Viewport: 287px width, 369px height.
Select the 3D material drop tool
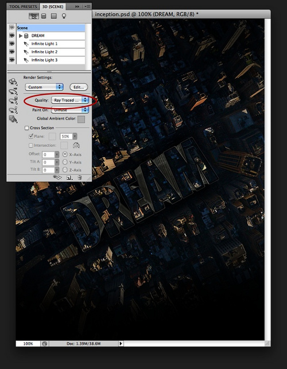[x=13, y=119]
